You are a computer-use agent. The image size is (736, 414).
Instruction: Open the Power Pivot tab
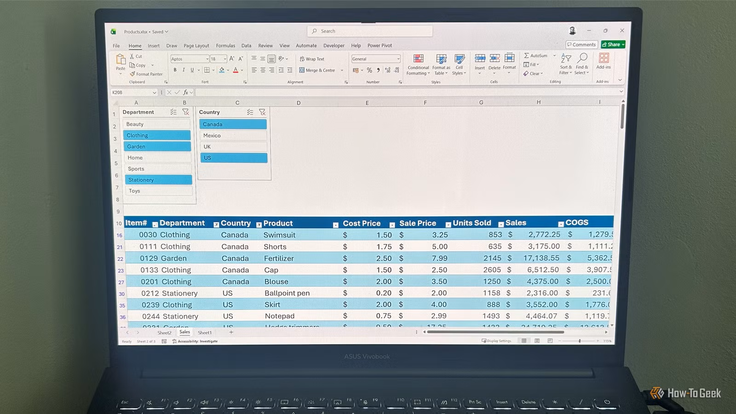point(379,46)
